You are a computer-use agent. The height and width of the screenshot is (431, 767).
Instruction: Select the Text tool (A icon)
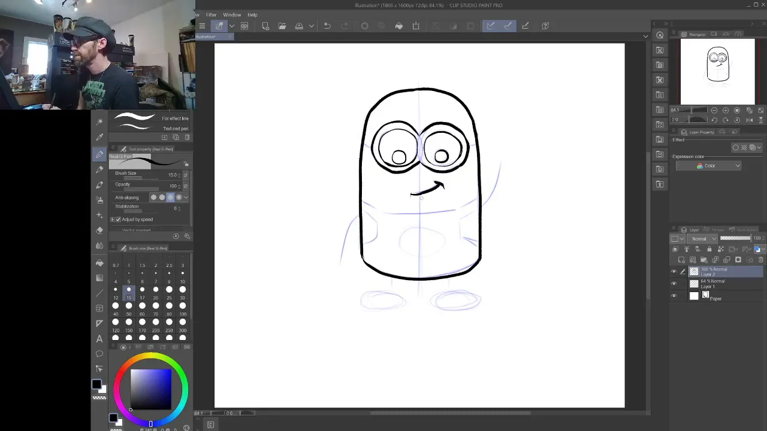[99, 339]
